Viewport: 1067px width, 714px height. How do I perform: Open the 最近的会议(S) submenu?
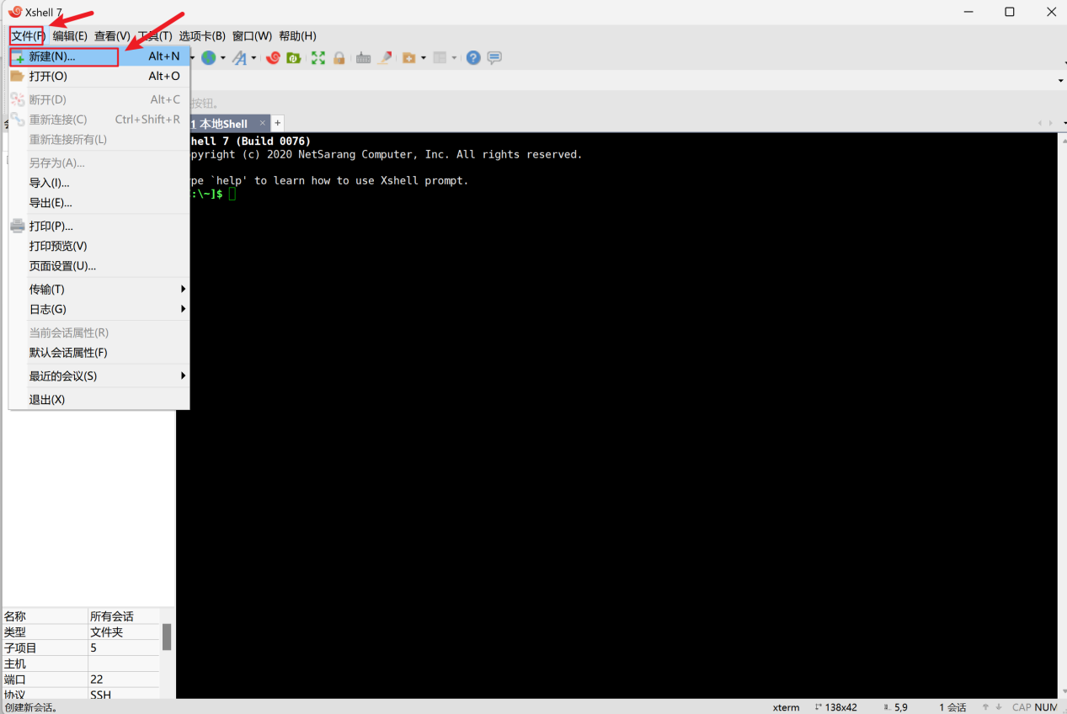[x=99, y=376]
